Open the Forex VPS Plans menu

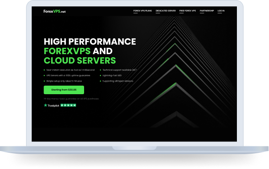[x=142, y=11]
